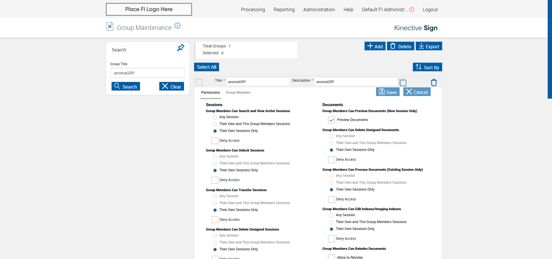Select the anomaGRP group row checkbox
552x259 pixels.
(199, 82)
